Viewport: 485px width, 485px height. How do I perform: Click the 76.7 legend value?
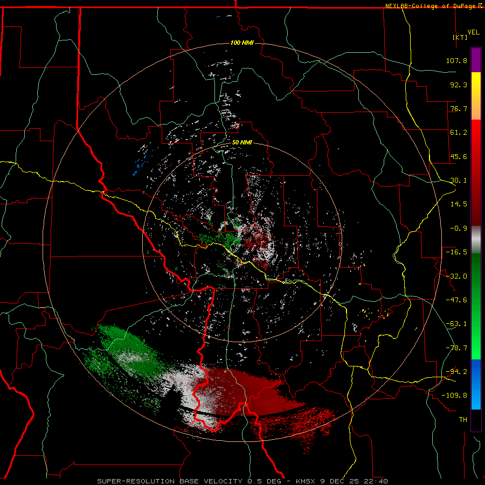pyautogui.click(x=459, y=108)
